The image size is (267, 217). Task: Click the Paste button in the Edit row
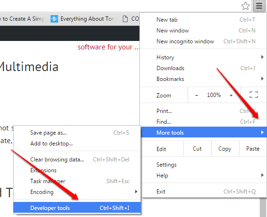click(x=253, y=149)
